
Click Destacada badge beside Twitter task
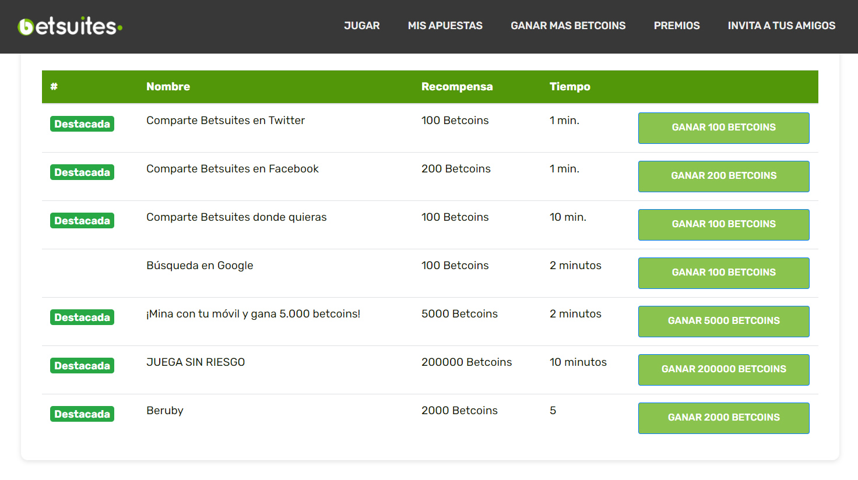(82, 124)
